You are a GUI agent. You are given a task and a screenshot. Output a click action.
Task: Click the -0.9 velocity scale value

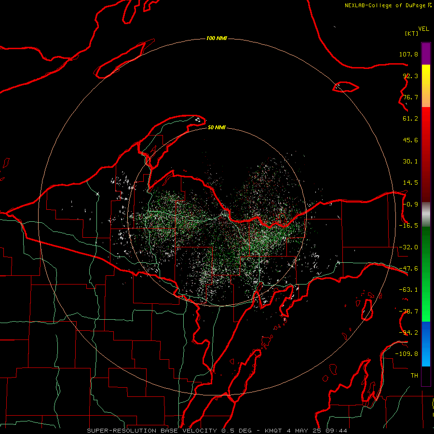coord(410,204)
